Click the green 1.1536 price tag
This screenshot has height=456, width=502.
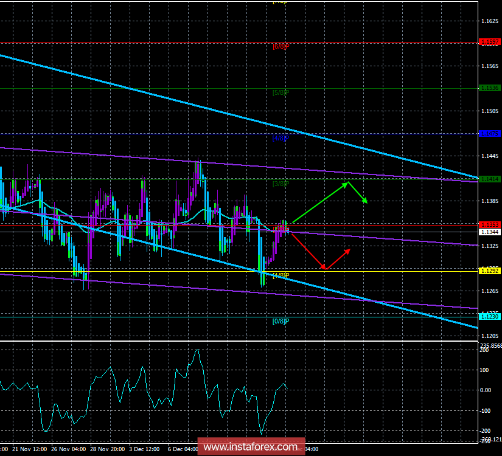pyautogui.click(x=490, y=88)
